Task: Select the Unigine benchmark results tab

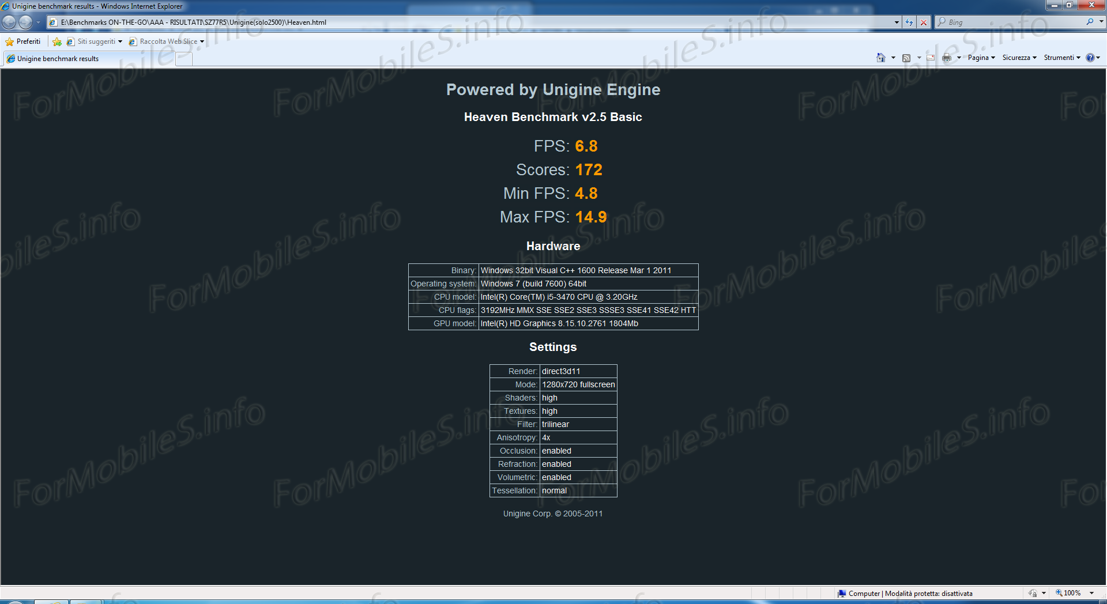Action: coord(58,59)
